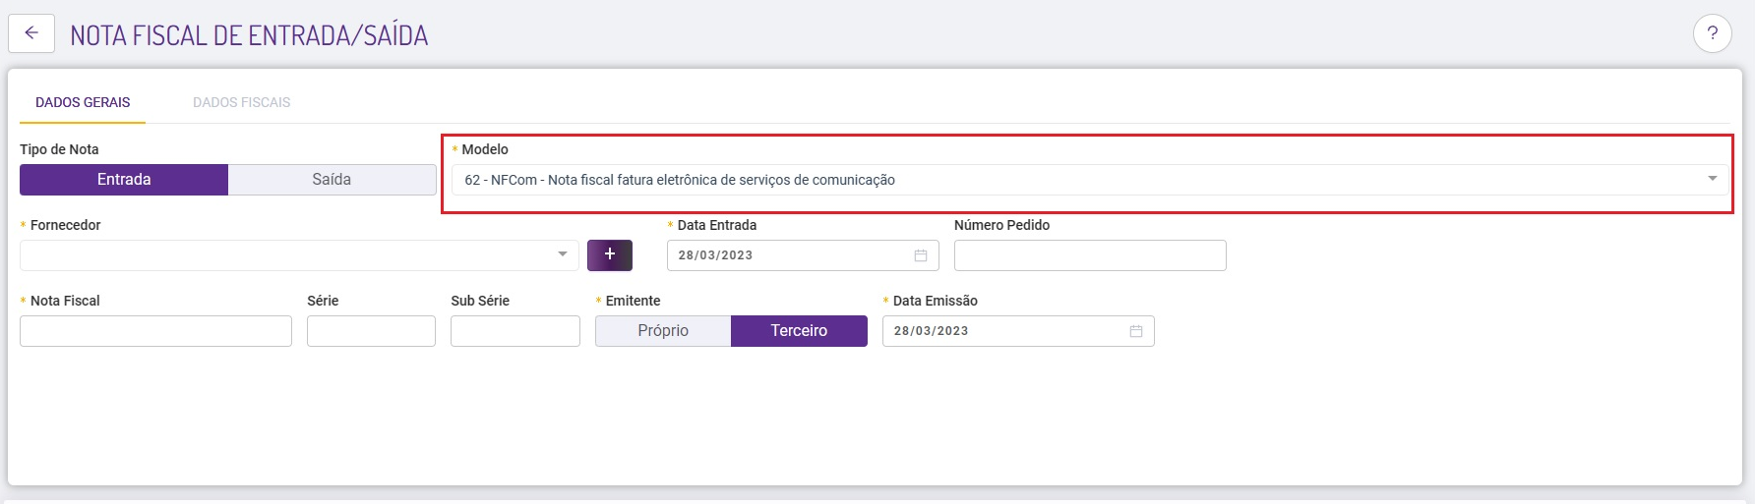Switch Tipo de Nota to Saída
Image resolution: width=1755 pixels, height=504 pixels.
click(332, 180)
